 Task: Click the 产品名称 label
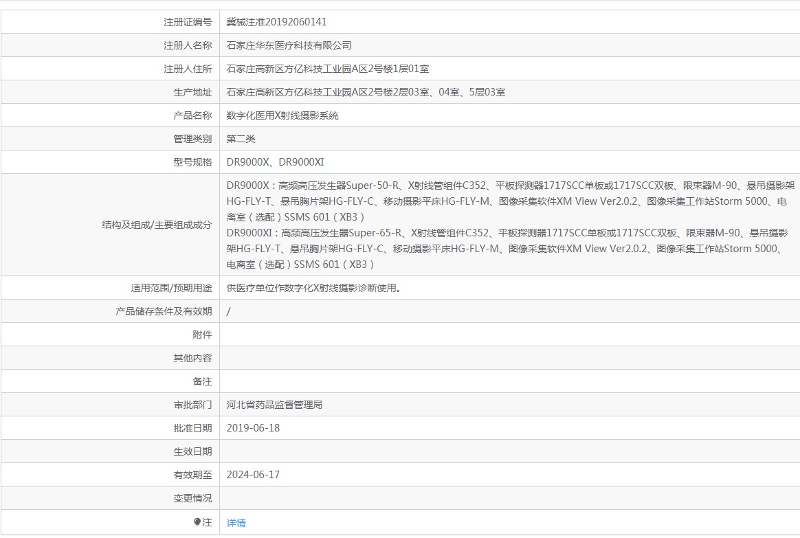[x=193, y=115]
